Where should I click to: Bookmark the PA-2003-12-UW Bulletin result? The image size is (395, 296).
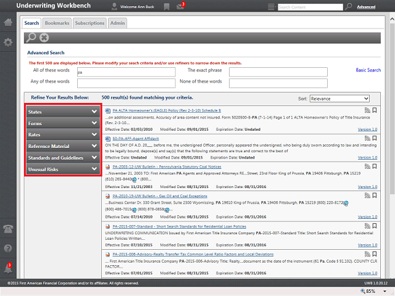pos(375,166)
